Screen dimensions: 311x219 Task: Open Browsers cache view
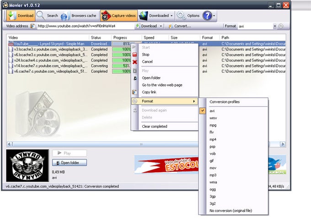tap(79, 16)
